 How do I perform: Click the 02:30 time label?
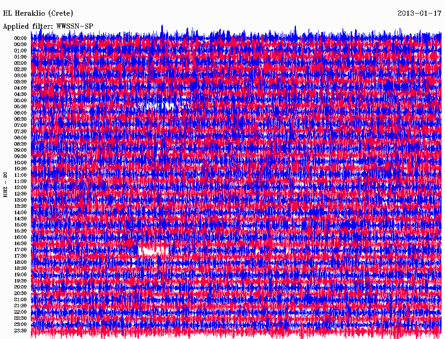[x=20, y=69]
